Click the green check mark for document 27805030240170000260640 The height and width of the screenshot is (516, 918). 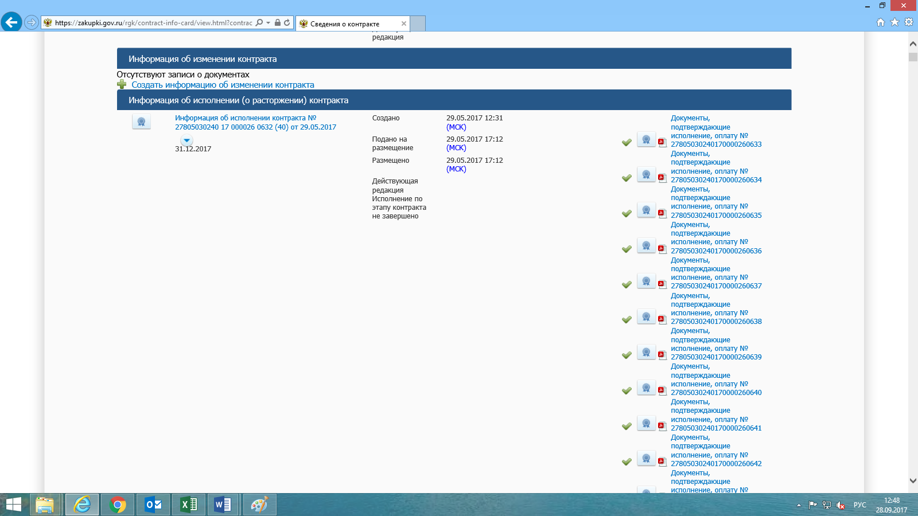(x=627, y=390)
